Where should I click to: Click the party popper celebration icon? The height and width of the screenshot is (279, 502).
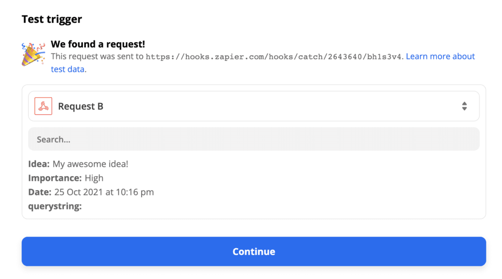pos(33,54)
